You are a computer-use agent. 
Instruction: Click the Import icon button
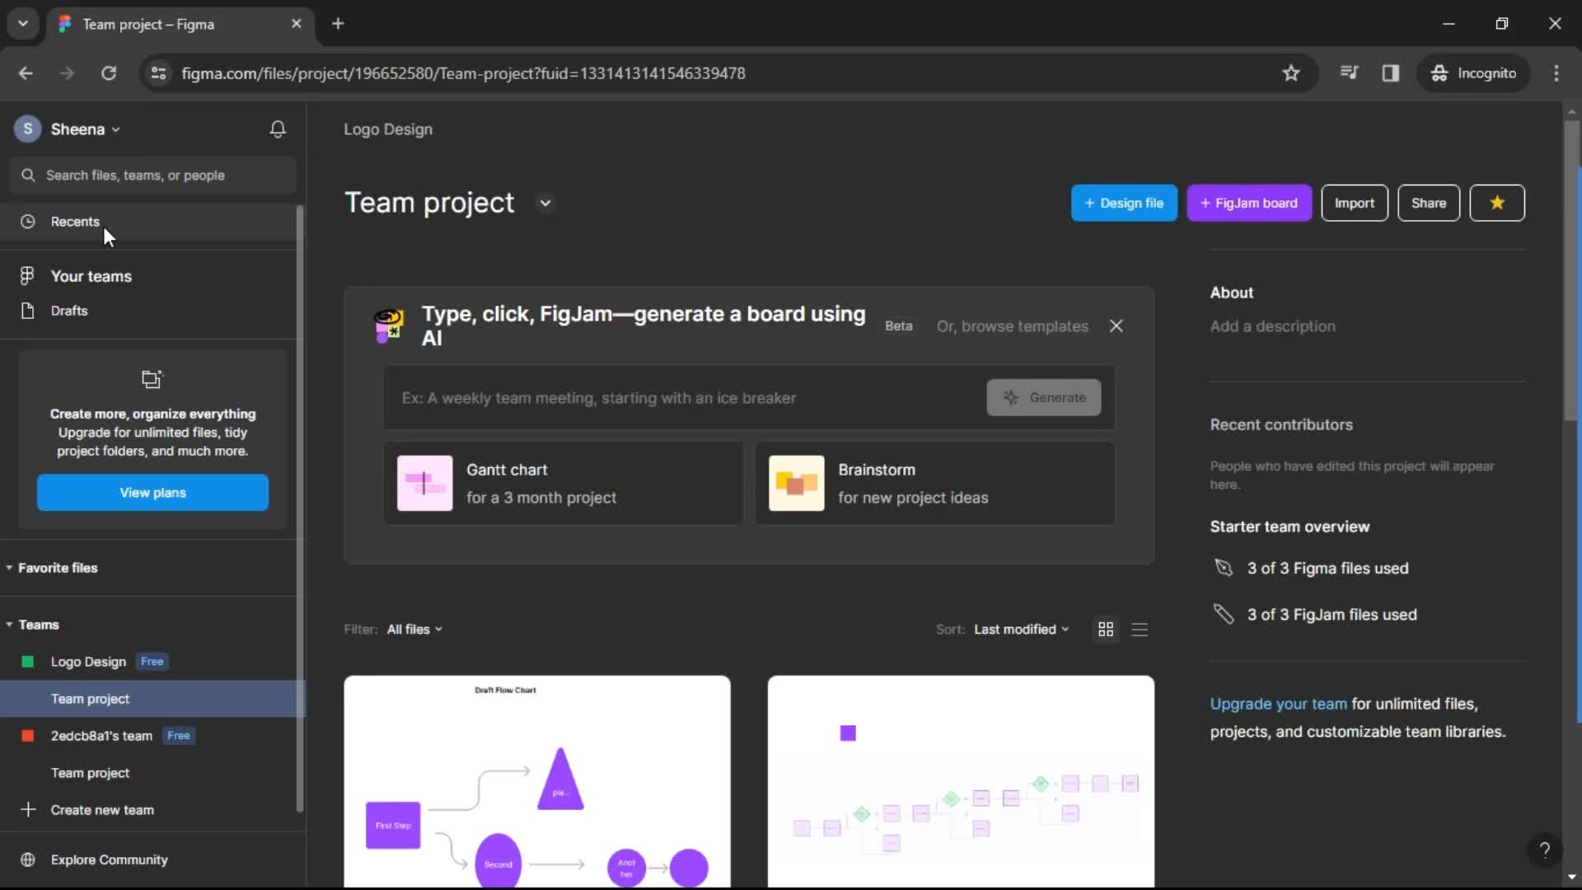1354,202
